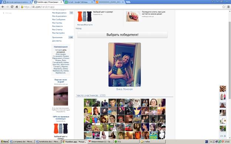The width and height of the screenshot is (231, 144).
Task: Open the Напоминание birthday reminder heading
Action: [61, 47]
